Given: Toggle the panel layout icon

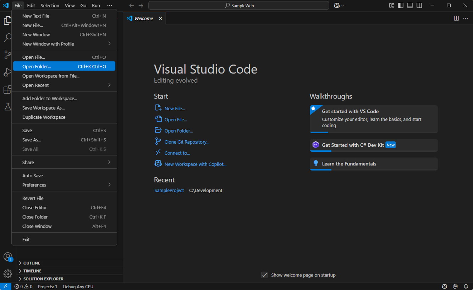Looking at the screenshot, I should pyautogui.click(x=410, y=6).
